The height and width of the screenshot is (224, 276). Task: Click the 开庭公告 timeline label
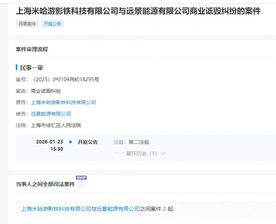tap(88, 142)
